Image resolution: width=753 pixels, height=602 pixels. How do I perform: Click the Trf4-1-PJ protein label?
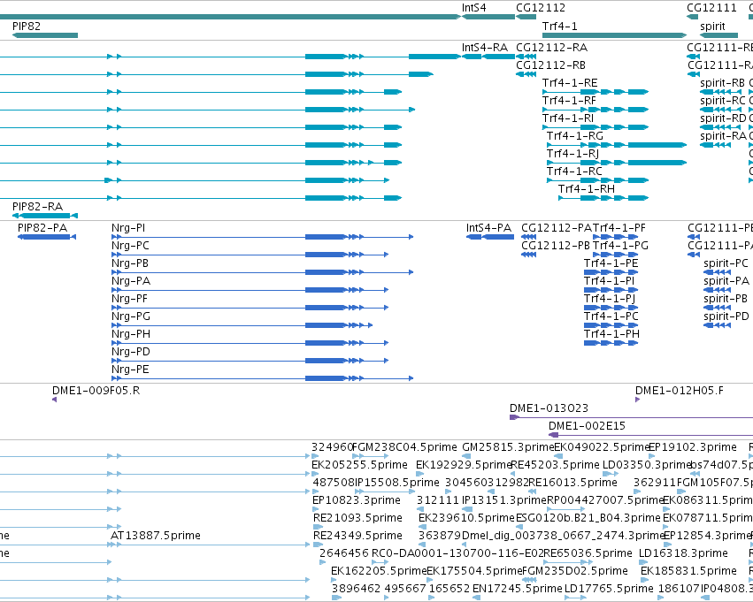tap(610, 299)
